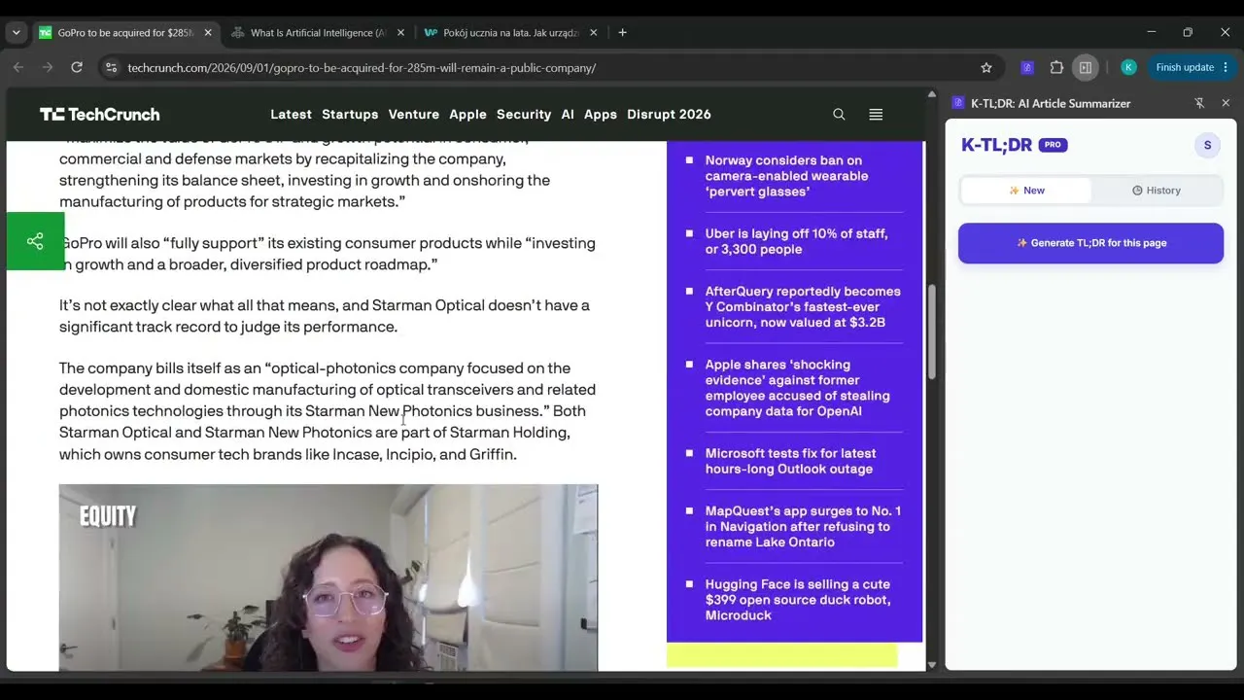Open AfterQuery fastest-ever unicorn story

click(803, 306)
